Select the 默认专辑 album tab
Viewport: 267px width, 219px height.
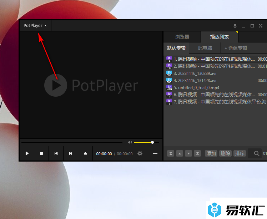(x=176, y=48)
